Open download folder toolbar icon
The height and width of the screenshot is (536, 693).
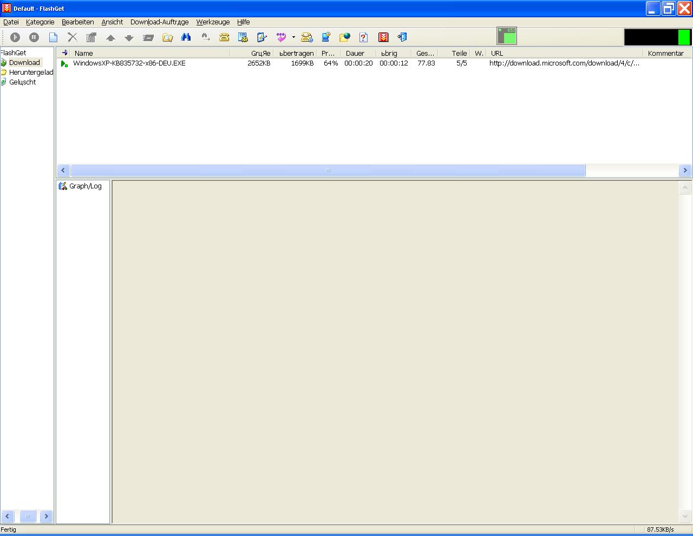168,37
